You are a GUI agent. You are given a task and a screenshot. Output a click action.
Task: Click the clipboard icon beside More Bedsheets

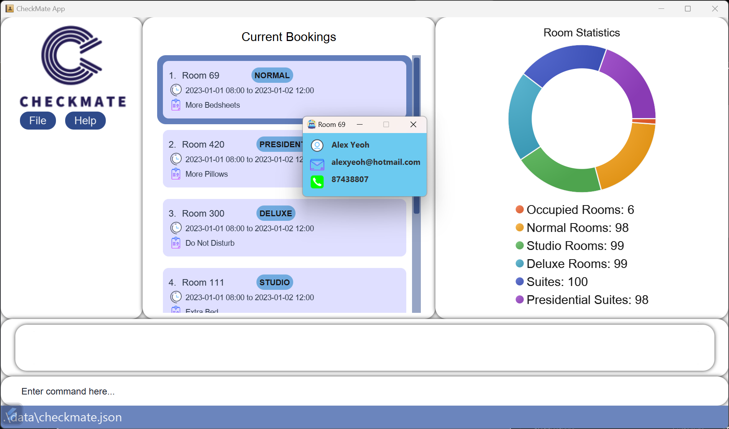click(176, 105)
